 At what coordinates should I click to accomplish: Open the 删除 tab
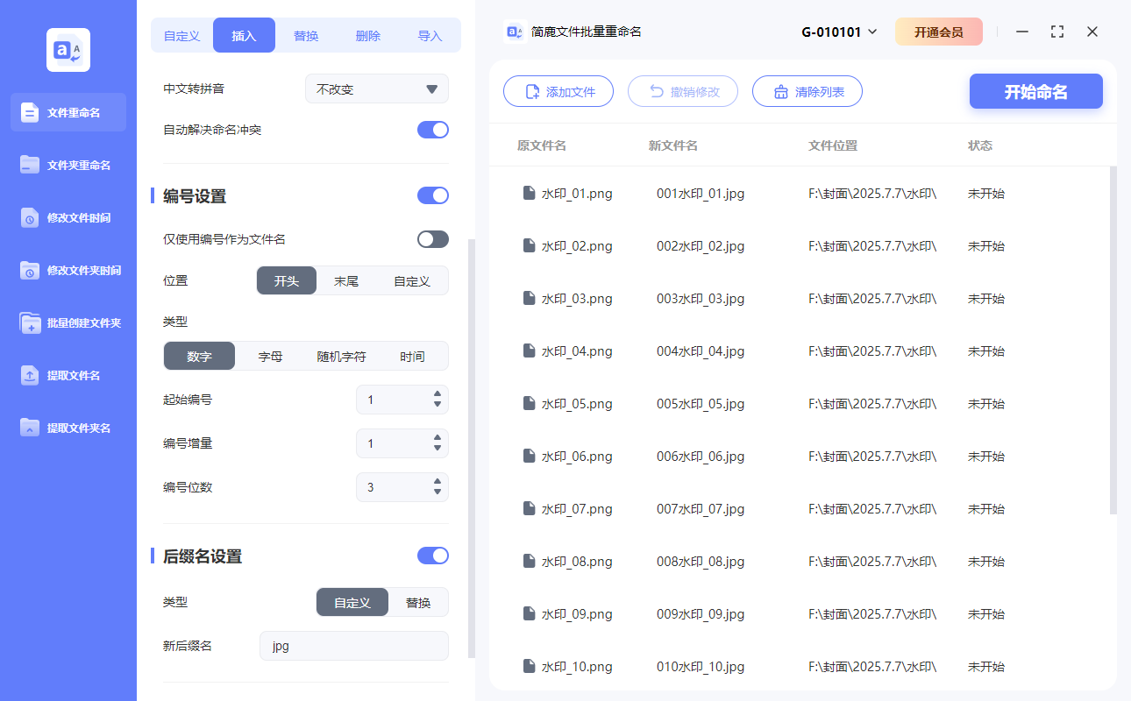[367, 35]
